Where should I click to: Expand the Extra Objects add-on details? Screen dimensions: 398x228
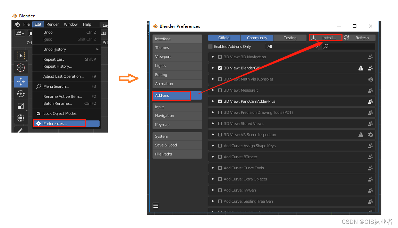(x=213, y=179)
